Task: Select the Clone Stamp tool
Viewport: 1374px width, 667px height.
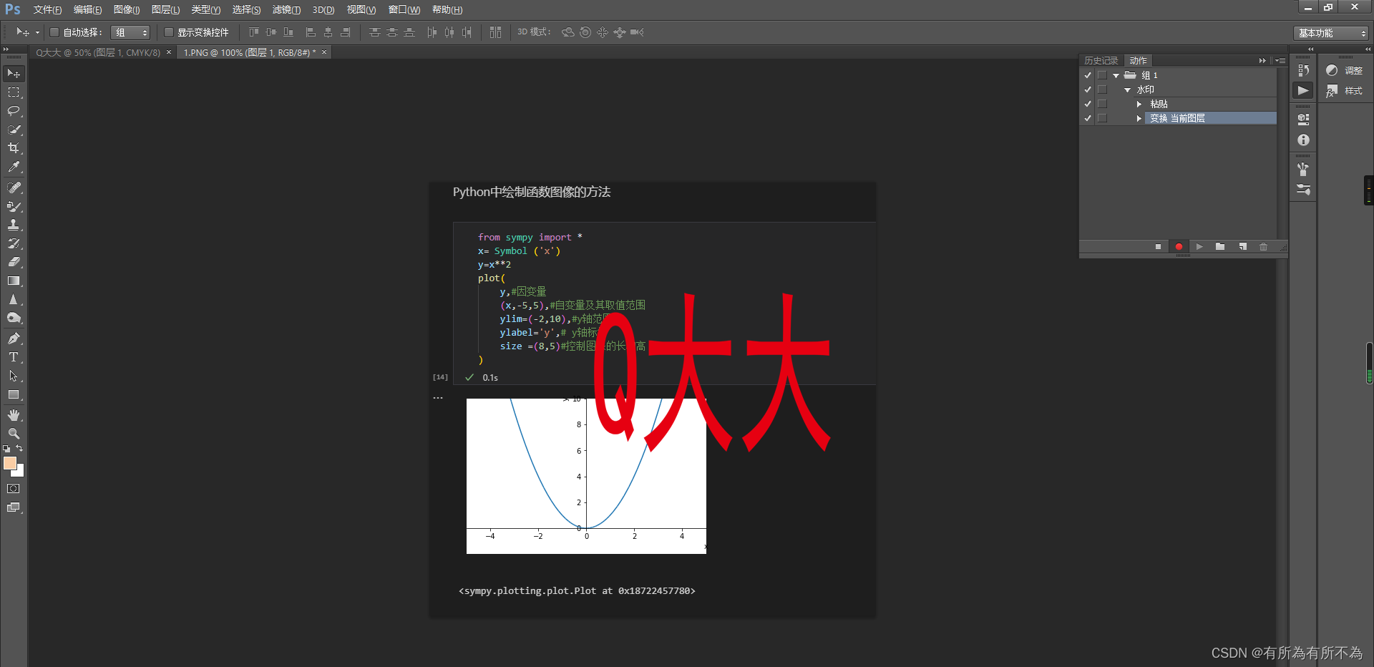Action: click(x=14, y=225)
